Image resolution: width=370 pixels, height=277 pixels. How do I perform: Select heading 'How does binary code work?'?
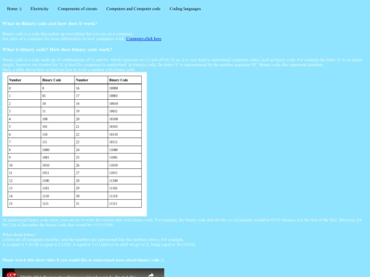tap(81, 49)
